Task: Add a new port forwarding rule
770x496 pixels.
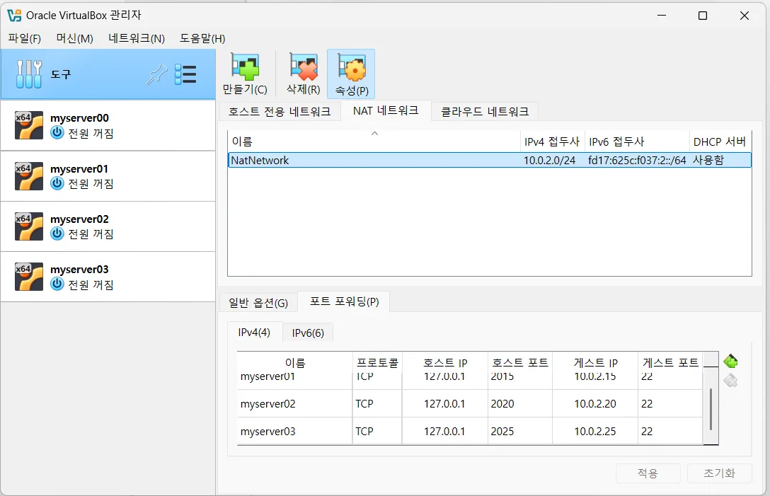Action: click(730, 362)
